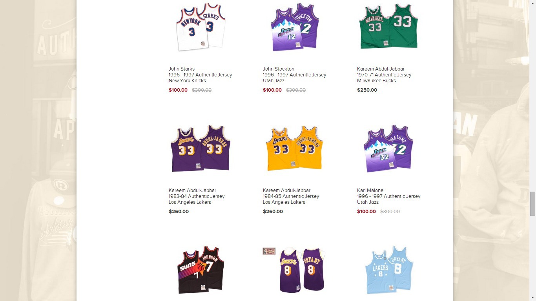Click the scrollbar down arrow

(x=532, y=297)
